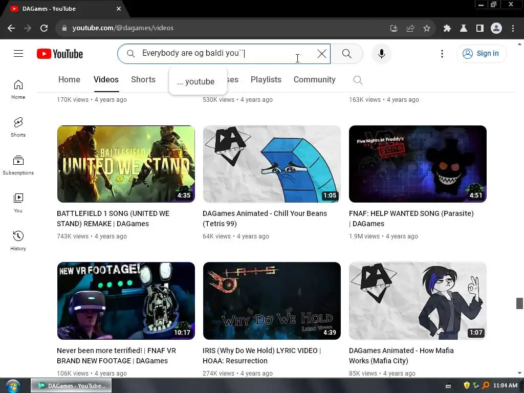This screenshot has height=393, width=524.
Task: Close the DAGames - YouTube browser tab
Action: pyautogui.click(x=119, y=9)
